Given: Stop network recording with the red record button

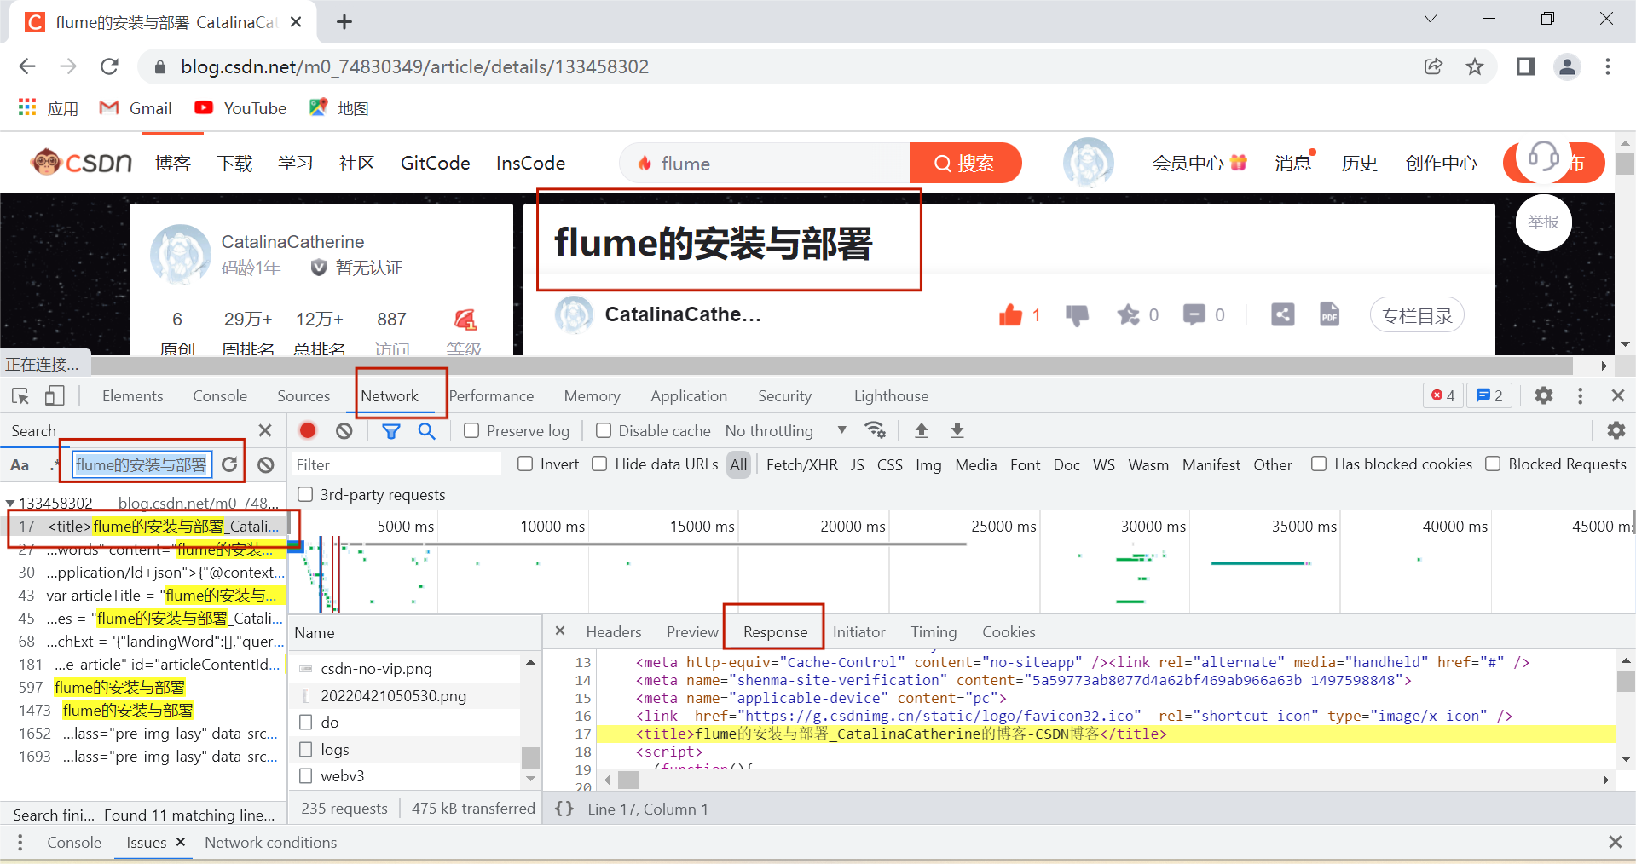Looking at the screenshot, I should [x=307, y=430].
